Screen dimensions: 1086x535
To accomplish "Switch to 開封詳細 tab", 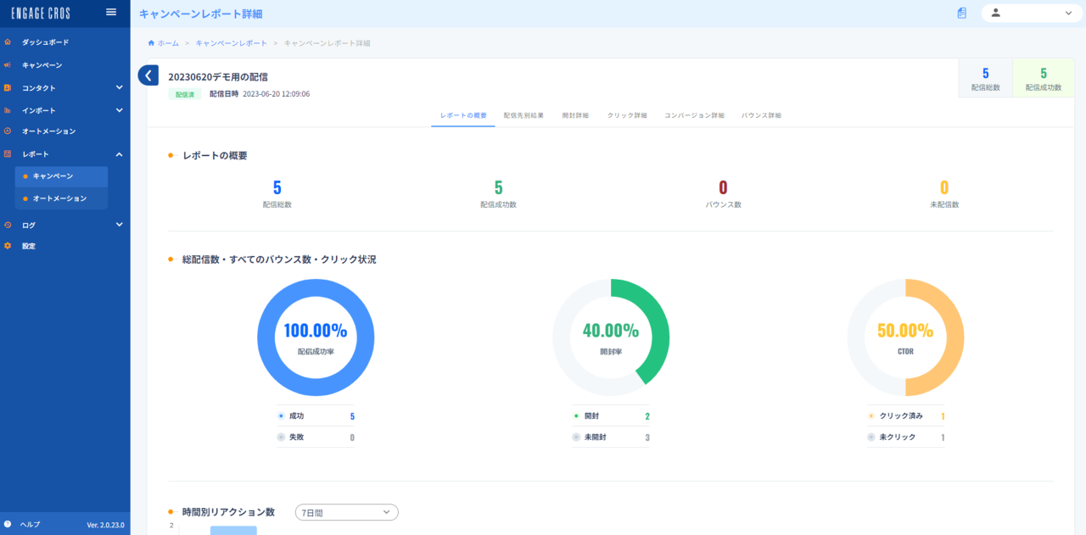I will (575, 114).
